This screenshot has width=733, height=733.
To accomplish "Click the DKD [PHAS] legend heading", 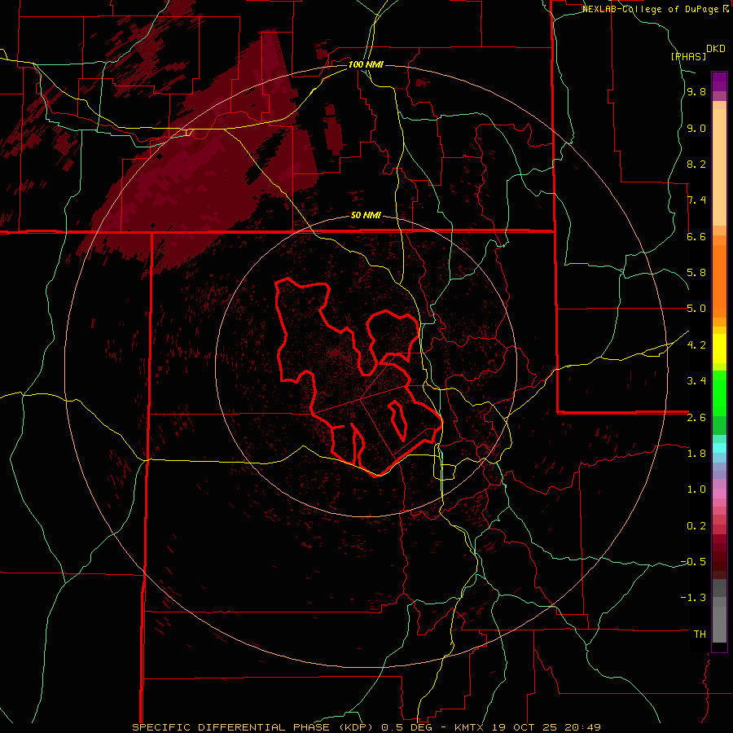I will 698,52.
